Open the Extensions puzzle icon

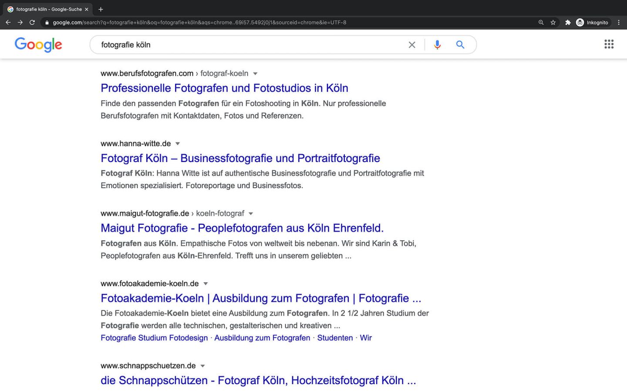tap(568, 22)
